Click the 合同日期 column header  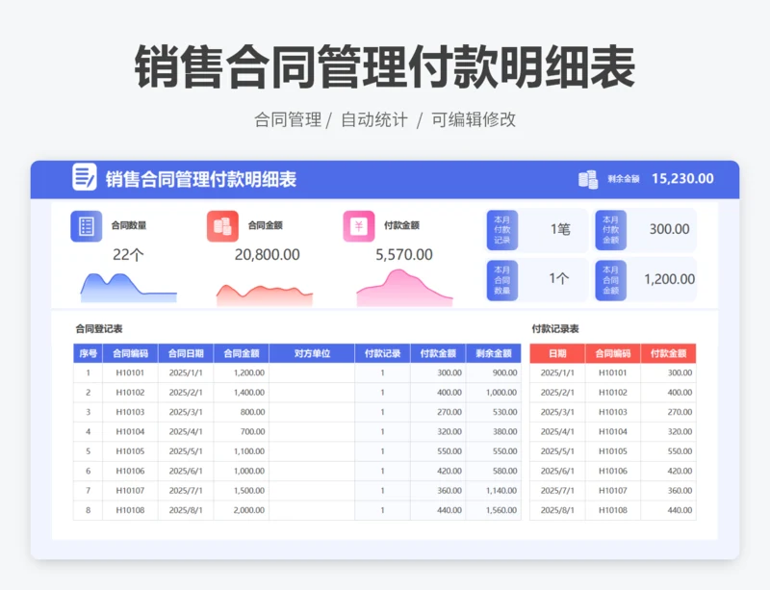186,353
